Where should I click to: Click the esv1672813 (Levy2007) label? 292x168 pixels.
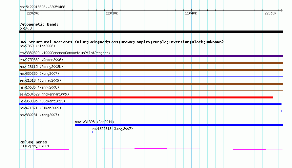112,129
